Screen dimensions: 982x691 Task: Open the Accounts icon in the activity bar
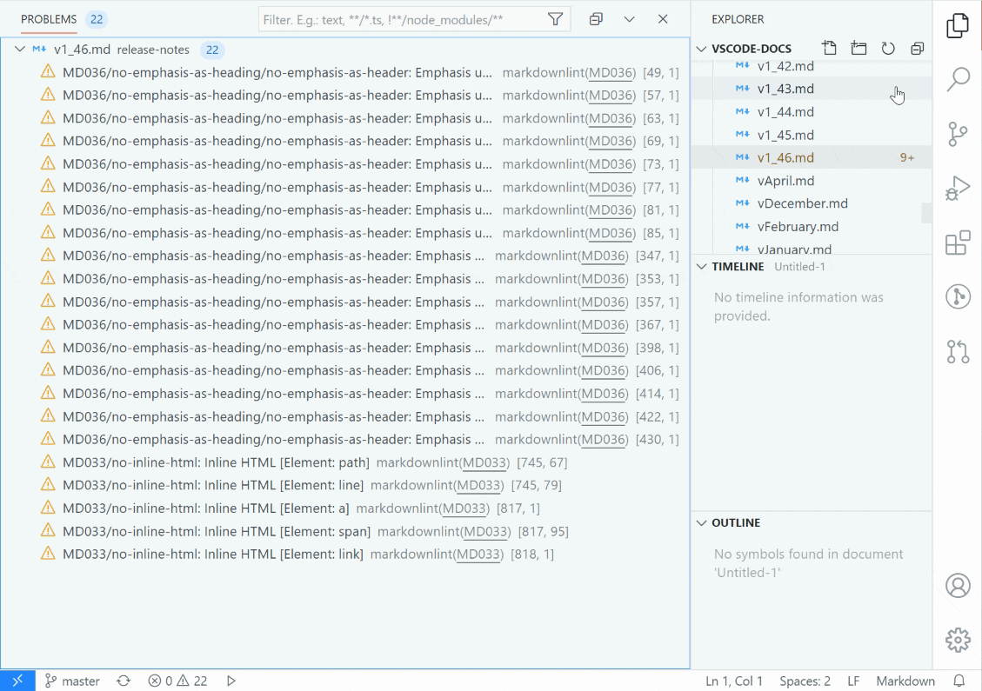pyautogui.click(x=957, y=587)
